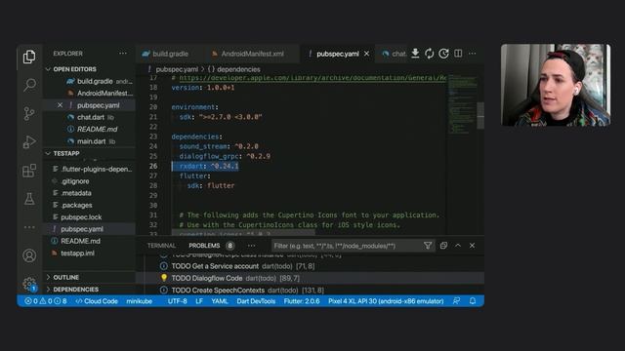Click errors and warnings counter in status bar
Viewport: 625px width, 351px height.
(x=46, y=301)
